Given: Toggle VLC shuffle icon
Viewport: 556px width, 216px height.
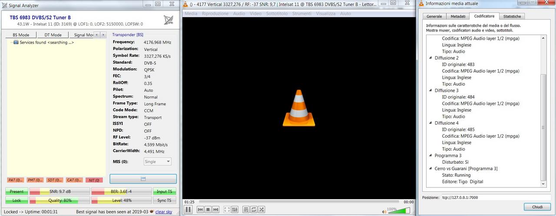Looking at the screenshot, I should tap(261, 210).
